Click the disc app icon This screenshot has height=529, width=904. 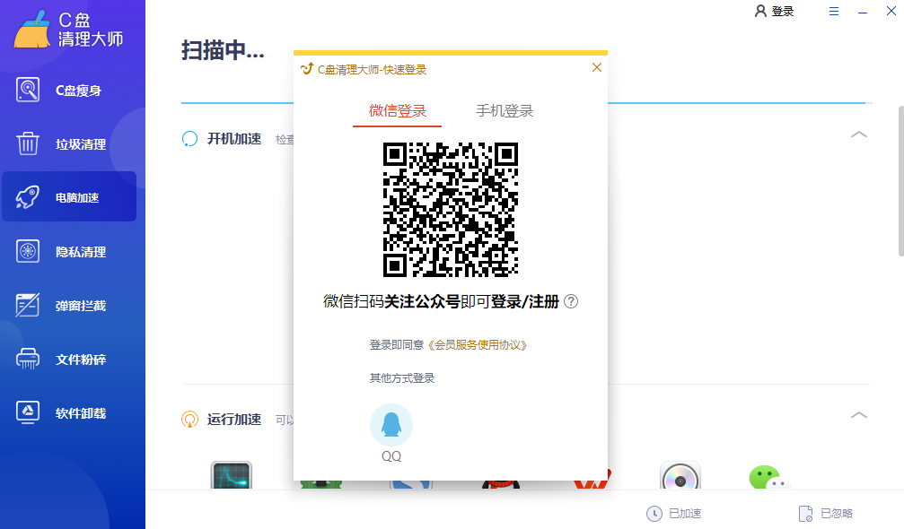(x=680, y=475)
